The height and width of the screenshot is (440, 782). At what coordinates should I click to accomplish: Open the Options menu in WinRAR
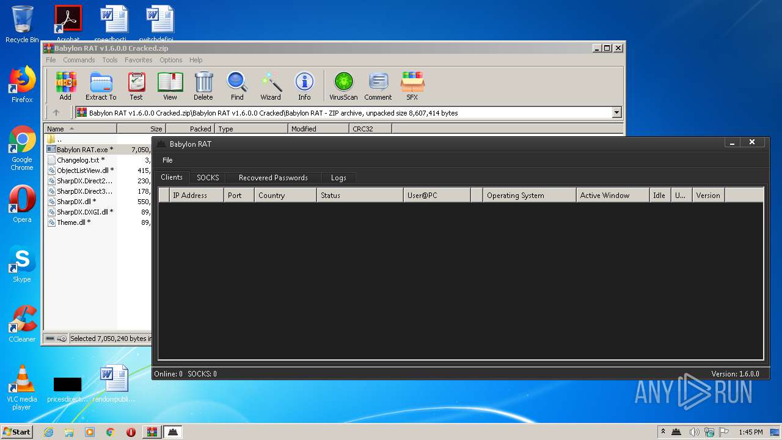coord(171,60)
